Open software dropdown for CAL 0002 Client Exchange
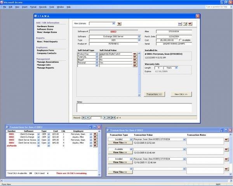Viewport: 233px width, 186px height. coord(38,137)
